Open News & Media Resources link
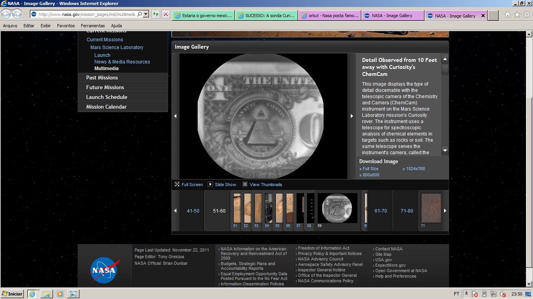Screen dimensions: 533x299 tap(122, 62)
